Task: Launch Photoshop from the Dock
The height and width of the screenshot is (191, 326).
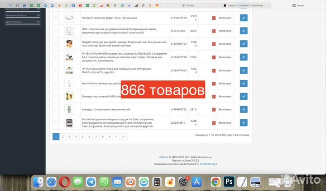Action: (x=229, y=182)
